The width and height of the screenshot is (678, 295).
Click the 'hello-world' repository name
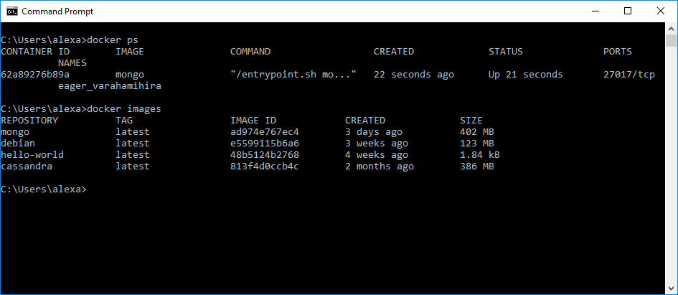(32, 154)
